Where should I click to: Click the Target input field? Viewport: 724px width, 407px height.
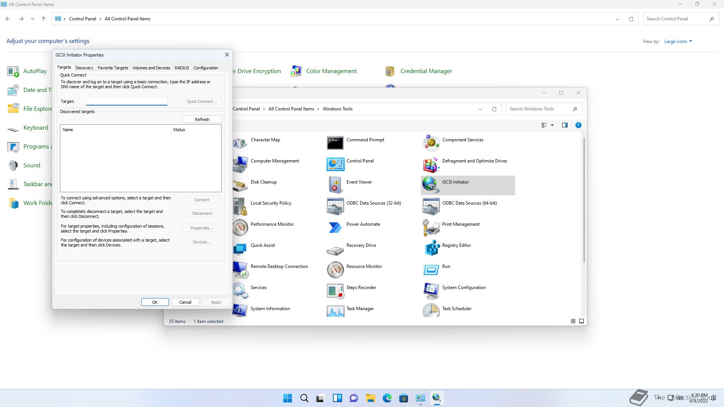pyautogui.click(x=127, y=101)
